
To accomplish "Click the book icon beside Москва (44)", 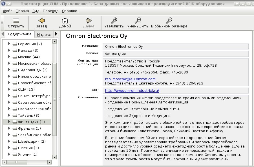I will (x=15, y=57).
